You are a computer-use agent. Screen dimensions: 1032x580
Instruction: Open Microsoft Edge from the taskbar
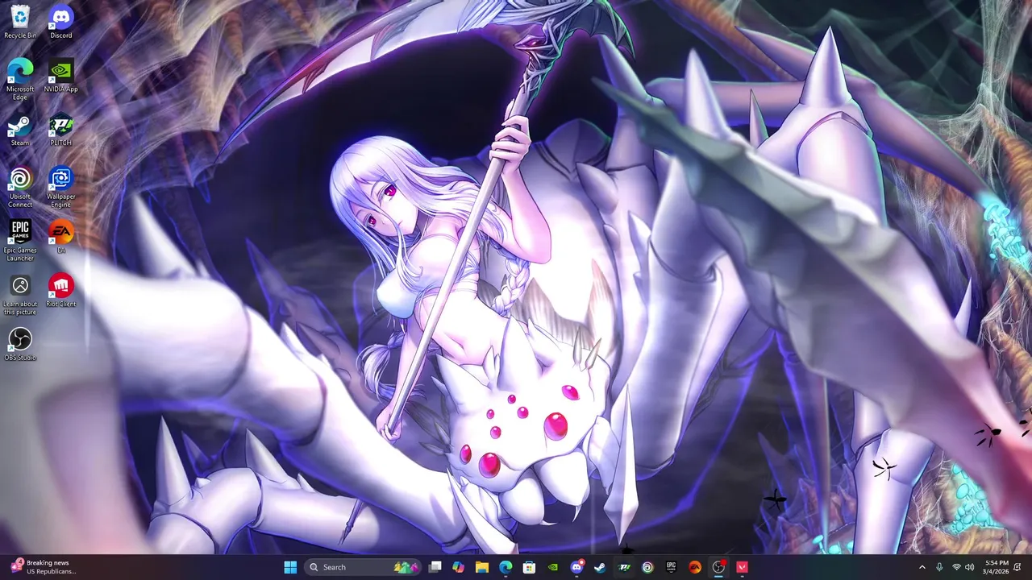[506, 567]
